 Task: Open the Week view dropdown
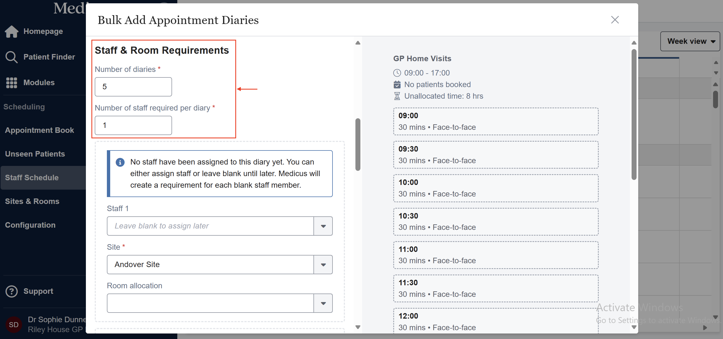point(690,41)
